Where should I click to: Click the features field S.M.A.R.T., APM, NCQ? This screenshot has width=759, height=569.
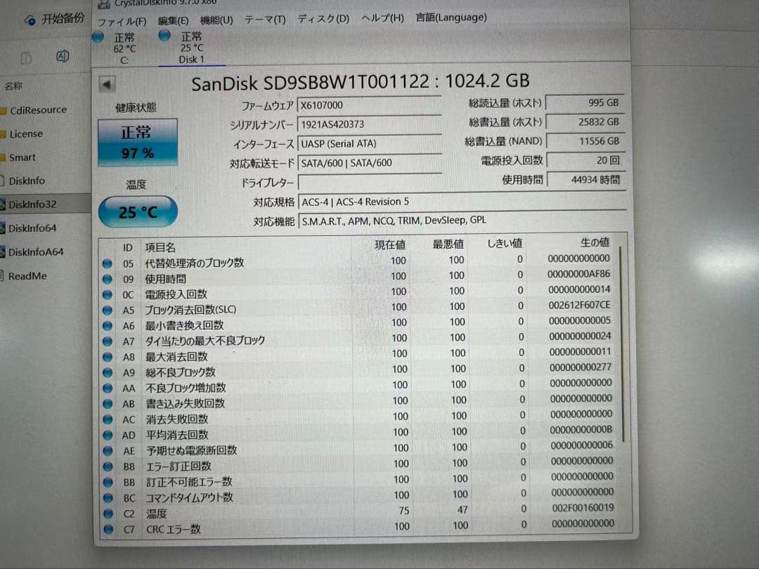[462, 221]
